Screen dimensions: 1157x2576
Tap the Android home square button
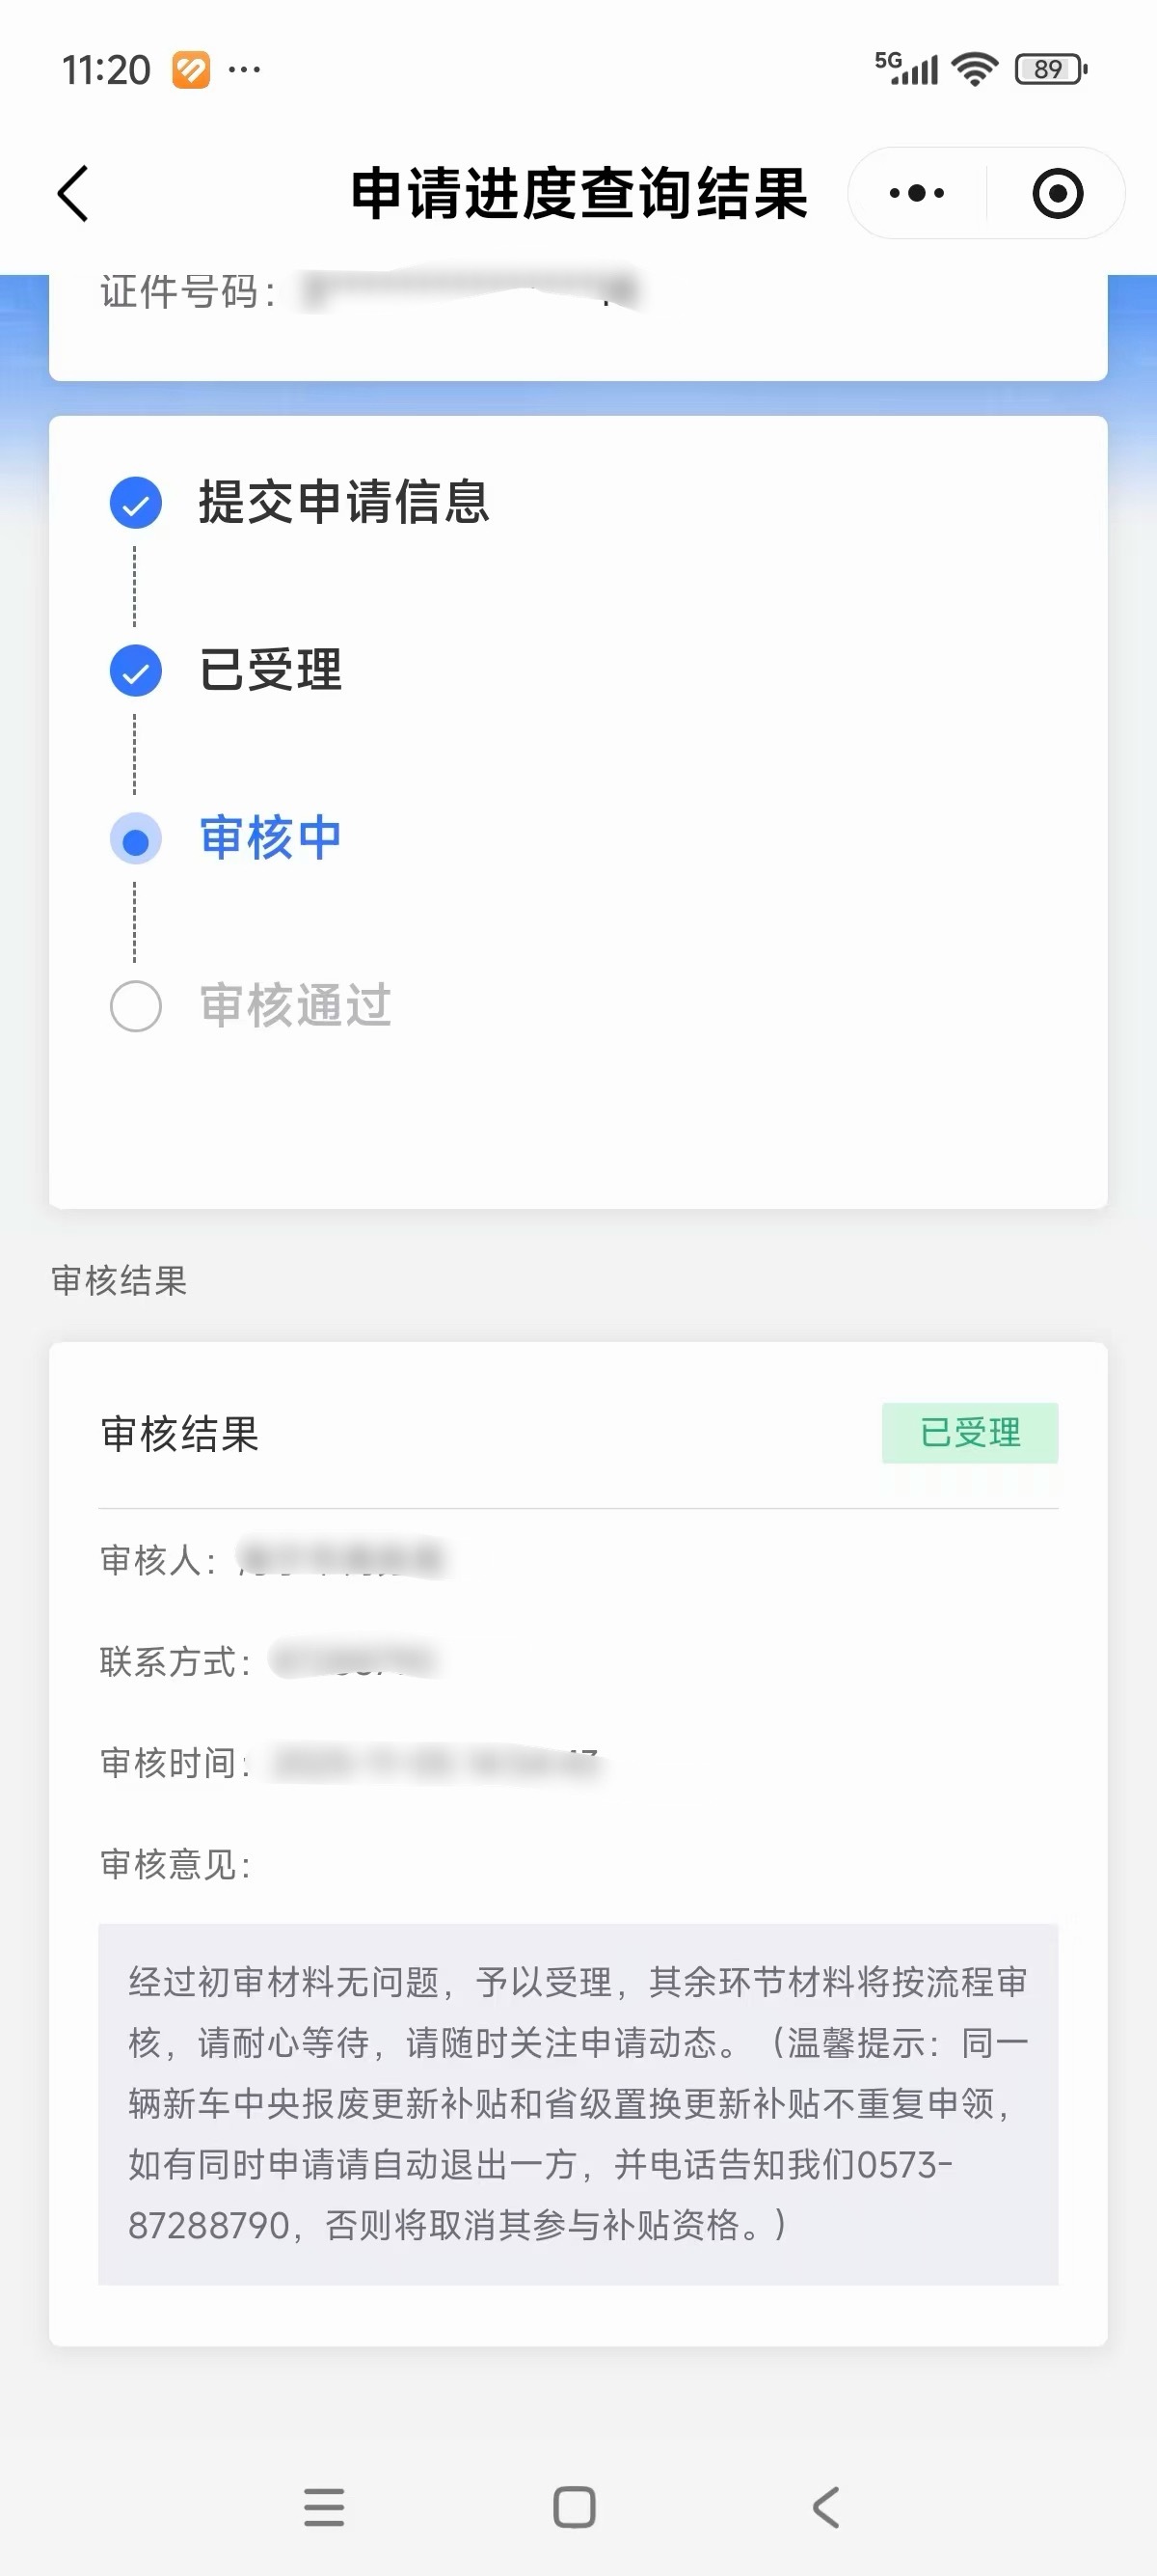[x=575, y=2507]
